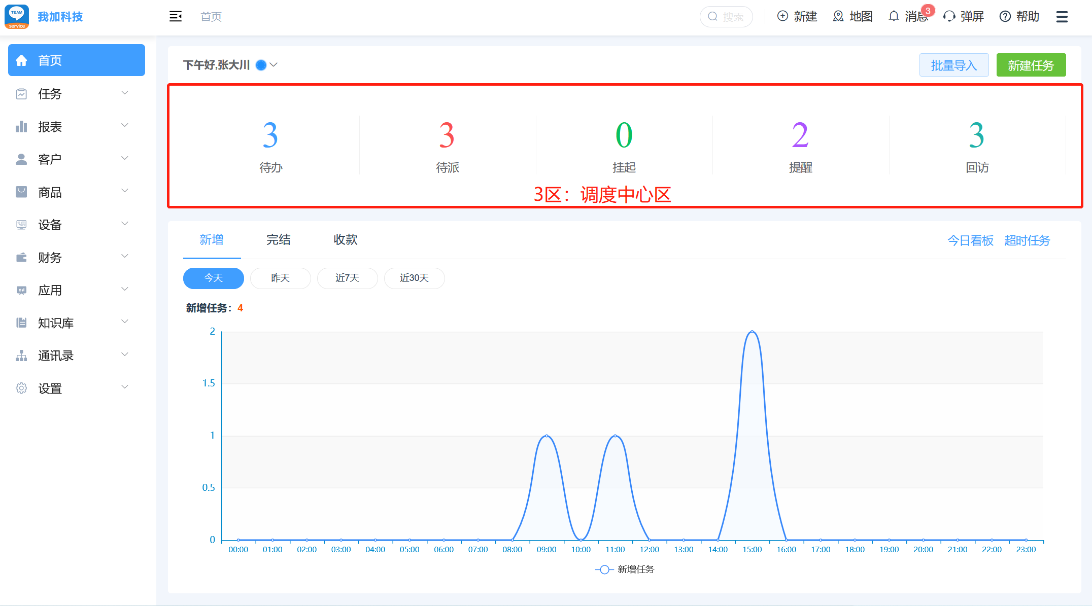Collapse sidebar with the fold menu icon

point(176,17)
